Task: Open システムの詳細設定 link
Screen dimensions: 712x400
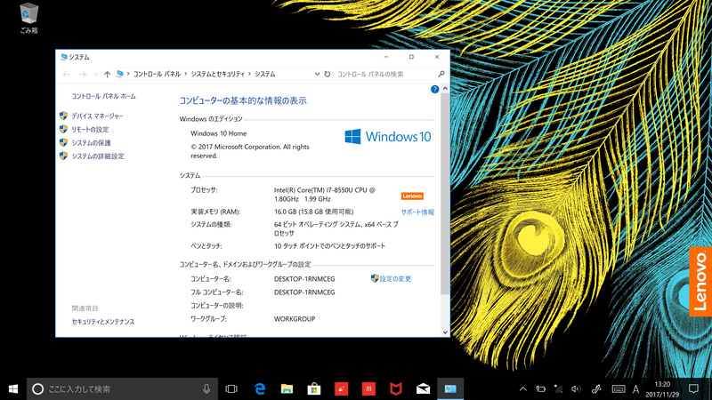Action: point(98,156)
